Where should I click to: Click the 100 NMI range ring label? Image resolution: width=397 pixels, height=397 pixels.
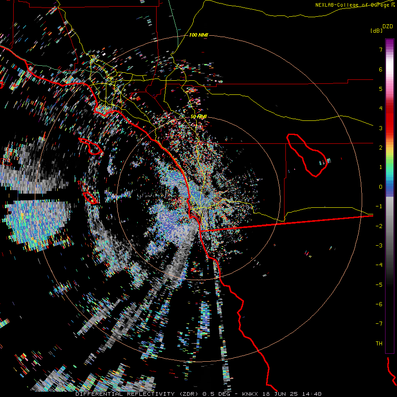[198, 35]
